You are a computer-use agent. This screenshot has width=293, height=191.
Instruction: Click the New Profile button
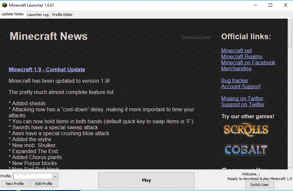pos(15,184)
